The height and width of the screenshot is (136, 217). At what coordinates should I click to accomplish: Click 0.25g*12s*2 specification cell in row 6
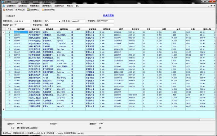coord(64,46)
